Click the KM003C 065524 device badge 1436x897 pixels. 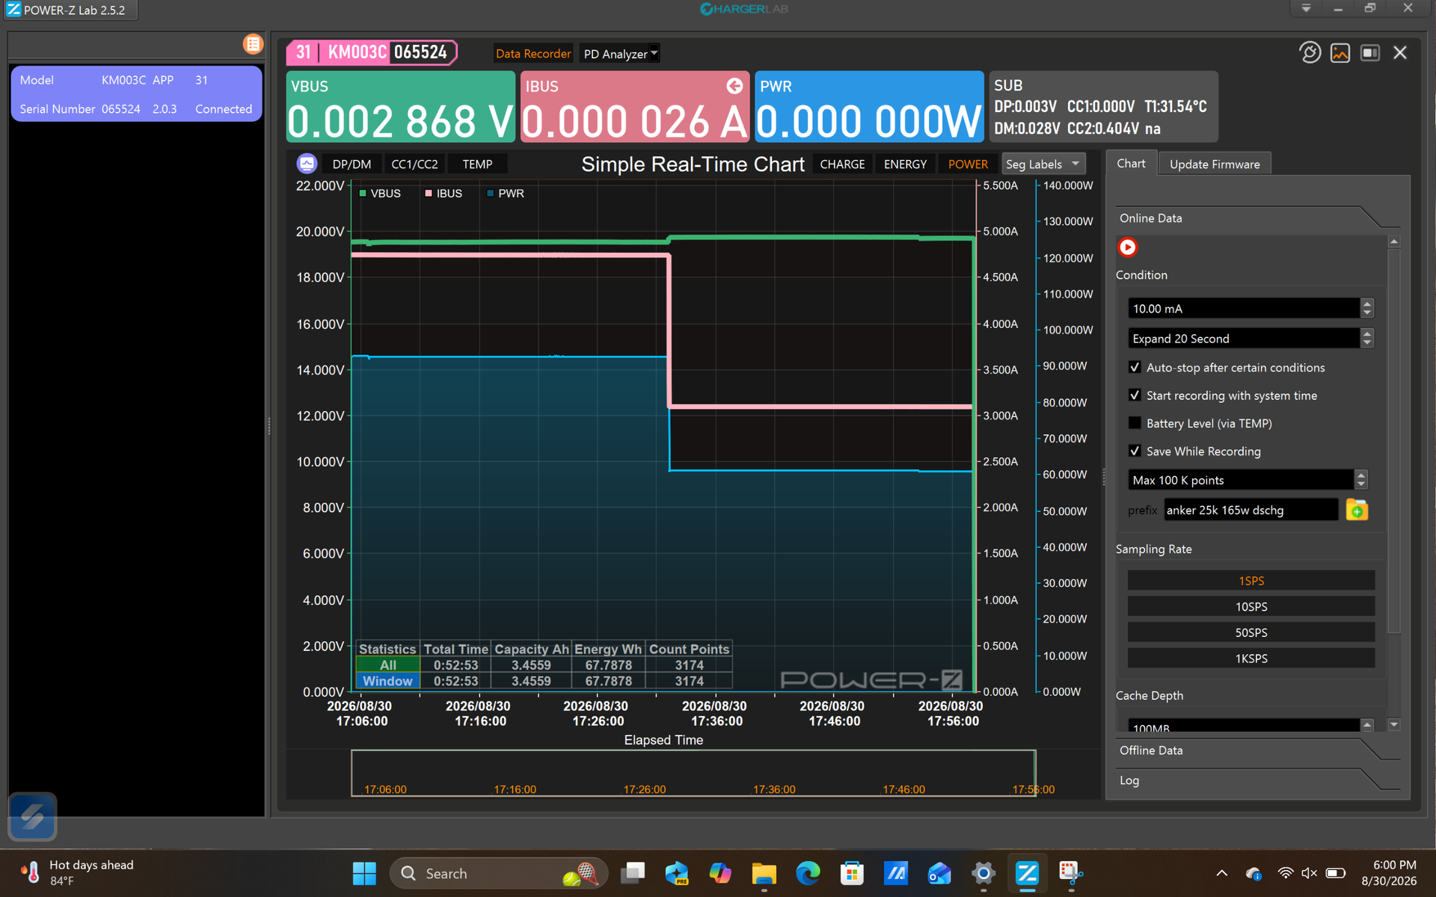[372, 52]
